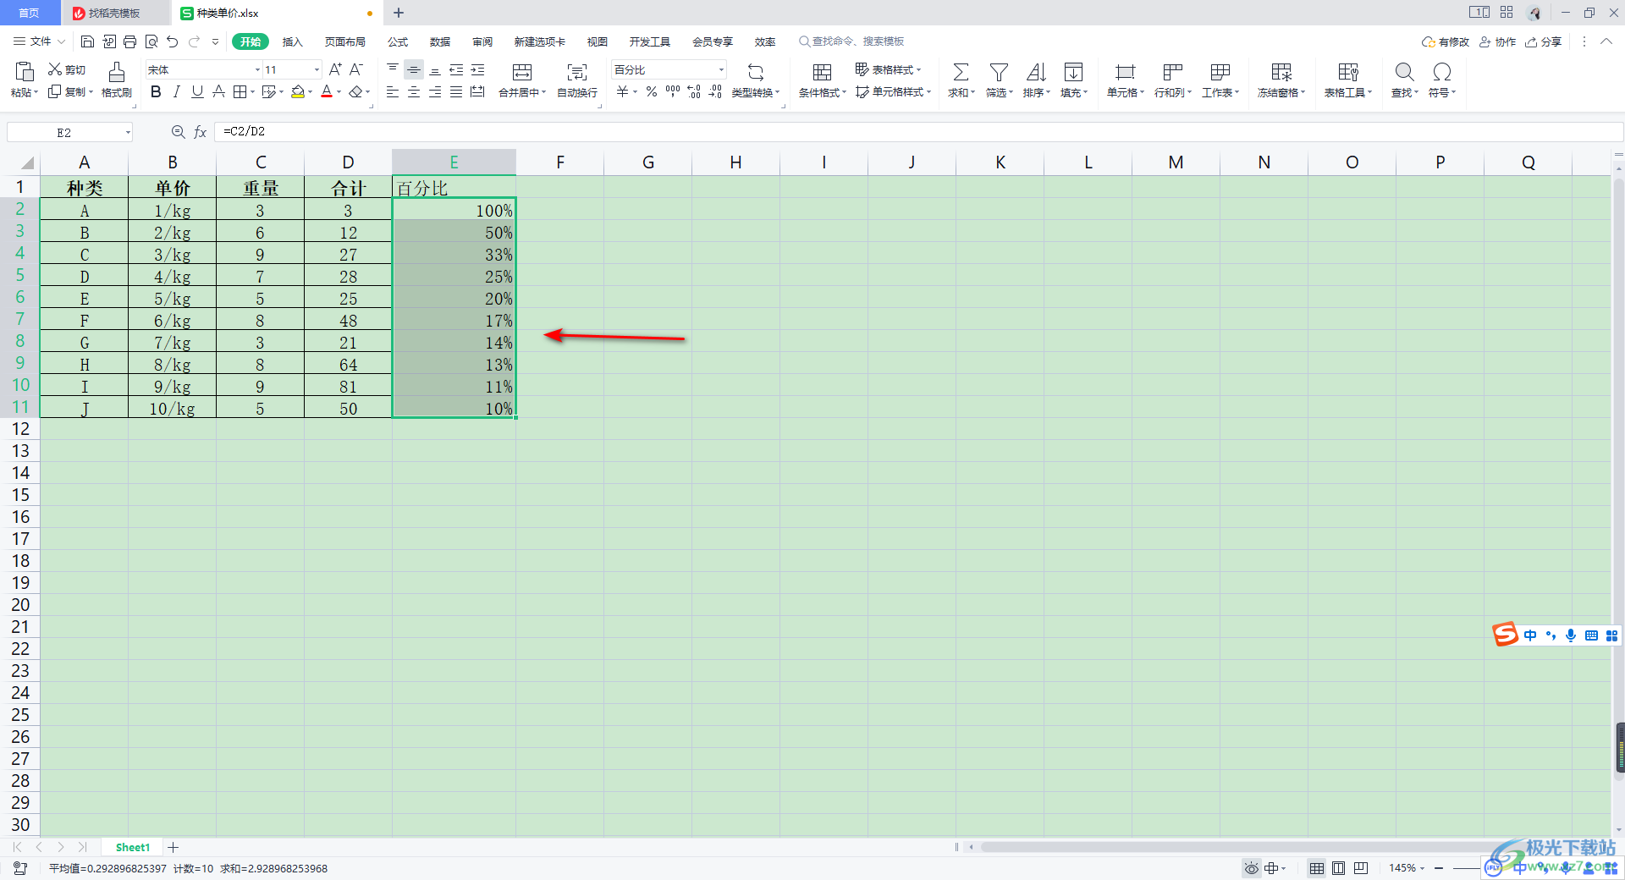Toggle middle vertical alignment
The height and width of the screenshot is (880, 1625).
pyautogui.click(x=414, y=69)
